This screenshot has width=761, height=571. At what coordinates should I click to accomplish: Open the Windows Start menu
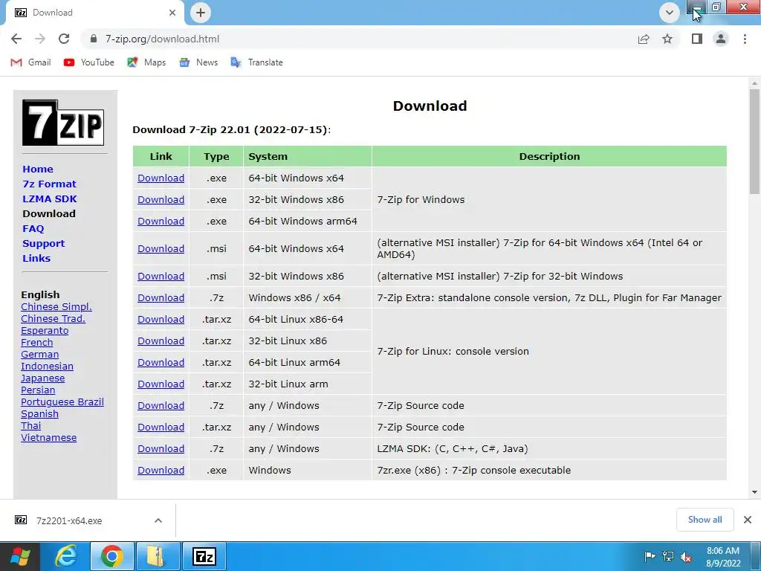[x=20, y=556]
